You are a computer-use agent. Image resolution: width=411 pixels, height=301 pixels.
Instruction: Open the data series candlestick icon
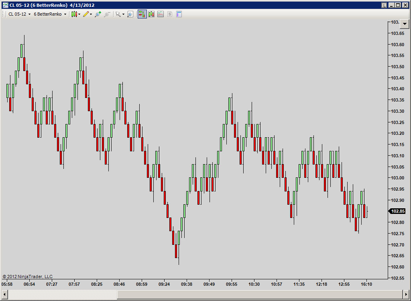pyautogui.click(x=151, y=14)
